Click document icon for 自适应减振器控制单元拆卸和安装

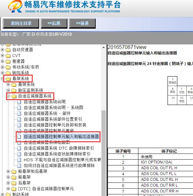pyautogui.click(x=19, y=125)
